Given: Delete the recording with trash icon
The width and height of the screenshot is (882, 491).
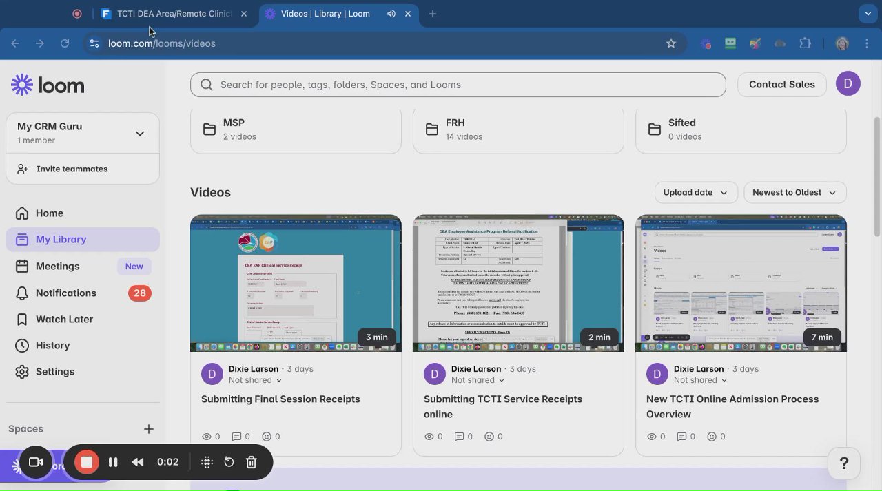Looking at the screenshot, I should tap(252, 462).
